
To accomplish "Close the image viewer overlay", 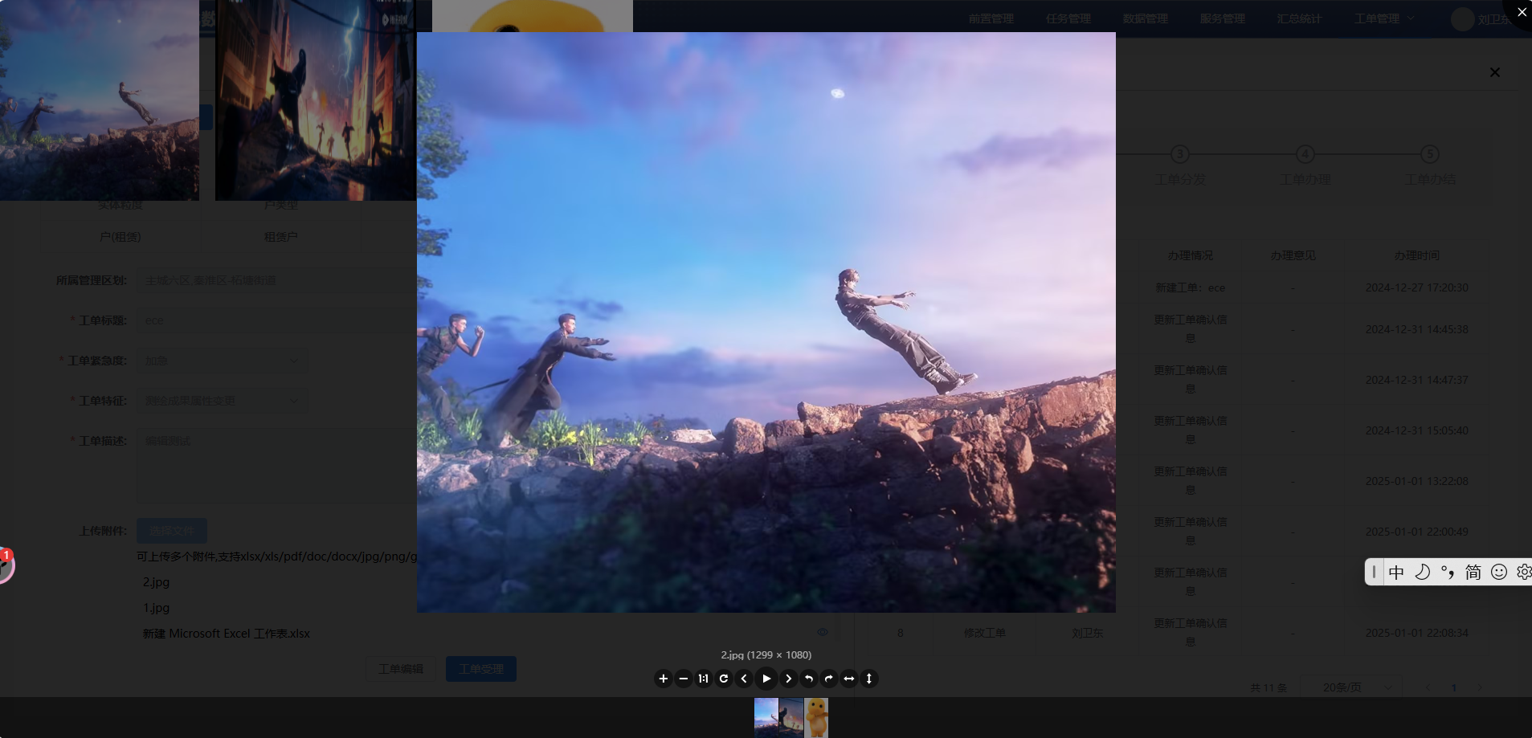I will (x=1521, y=12).
